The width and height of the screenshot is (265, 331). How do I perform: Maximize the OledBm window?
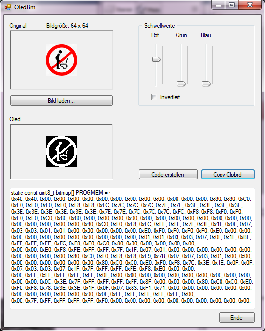tap(232, 5)
